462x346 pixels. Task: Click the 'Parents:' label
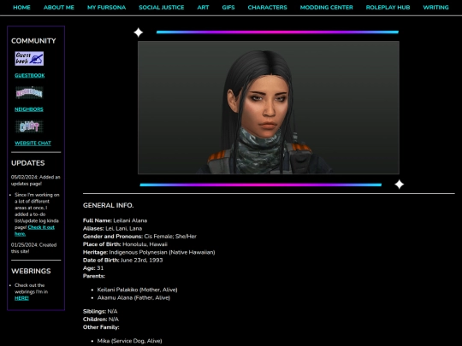(x=94, y=276)
